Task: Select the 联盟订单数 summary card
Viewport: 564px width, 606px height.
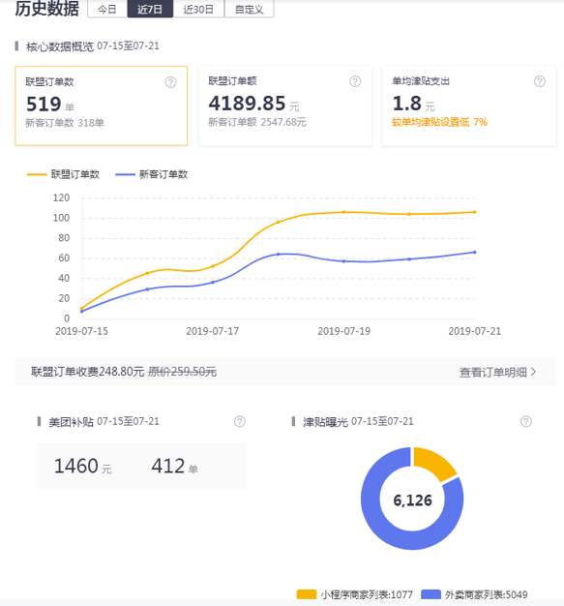Action: 102,106
